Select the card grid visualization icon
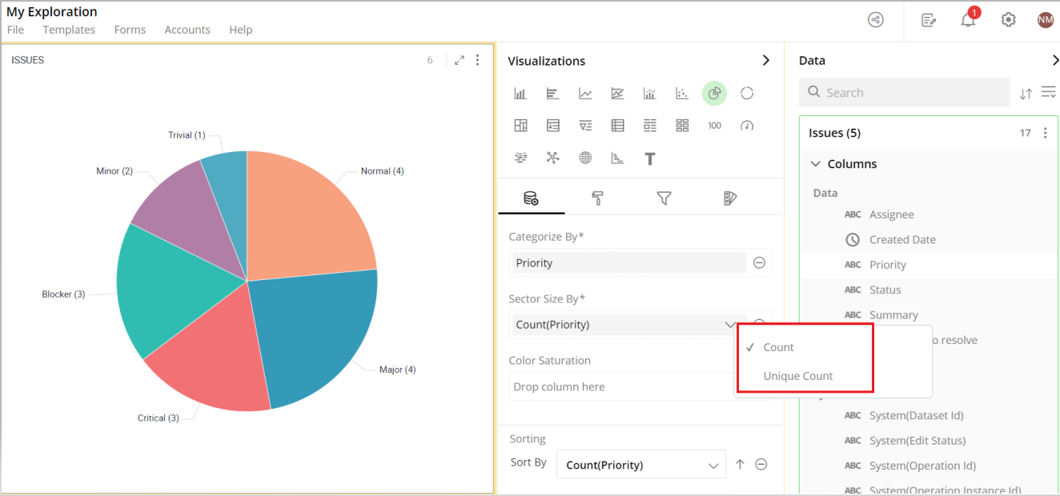This screenshot has height=496, width=1060. pyautogui.click(x=682, y=126)
